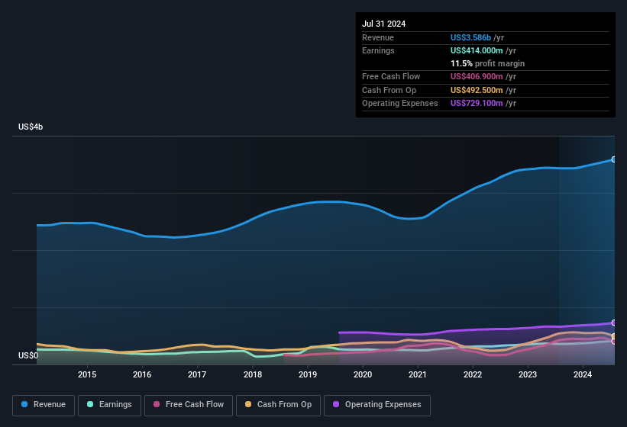This screenshot has width=627, height=427.
Task: Select the 2015 label on the x-axis
Action: (x=87, y=374)
